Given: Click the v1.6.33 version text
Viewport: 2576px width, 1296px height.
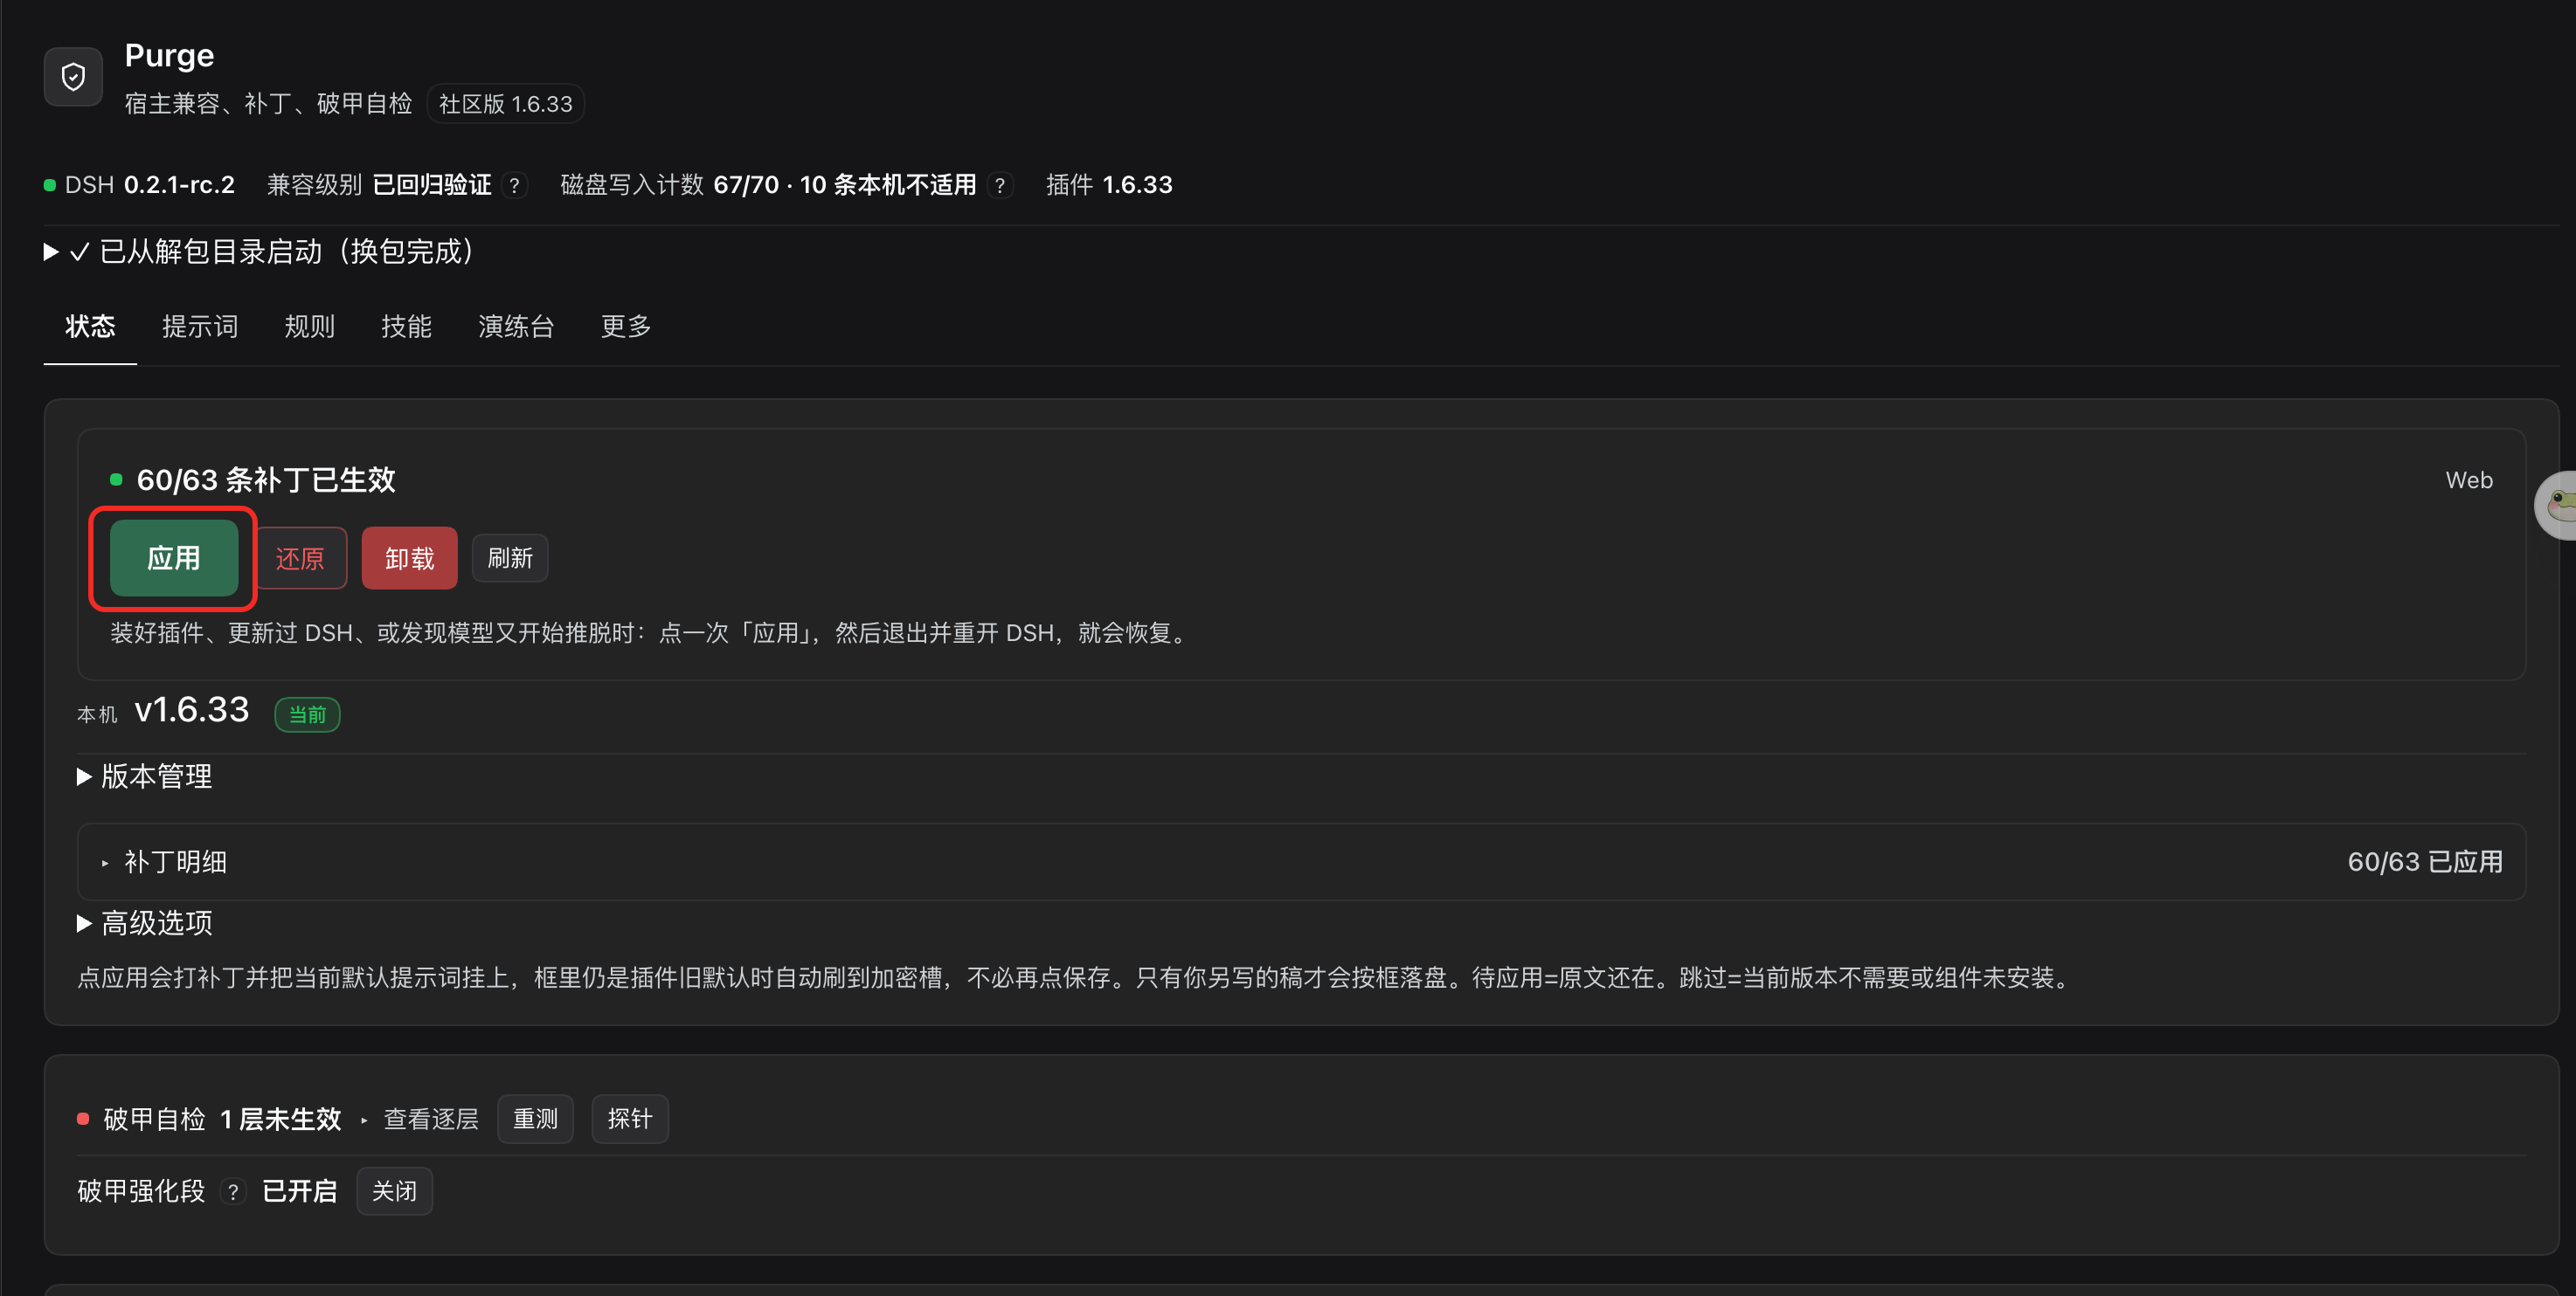Looking at the screenshot, I should point(192,709).
